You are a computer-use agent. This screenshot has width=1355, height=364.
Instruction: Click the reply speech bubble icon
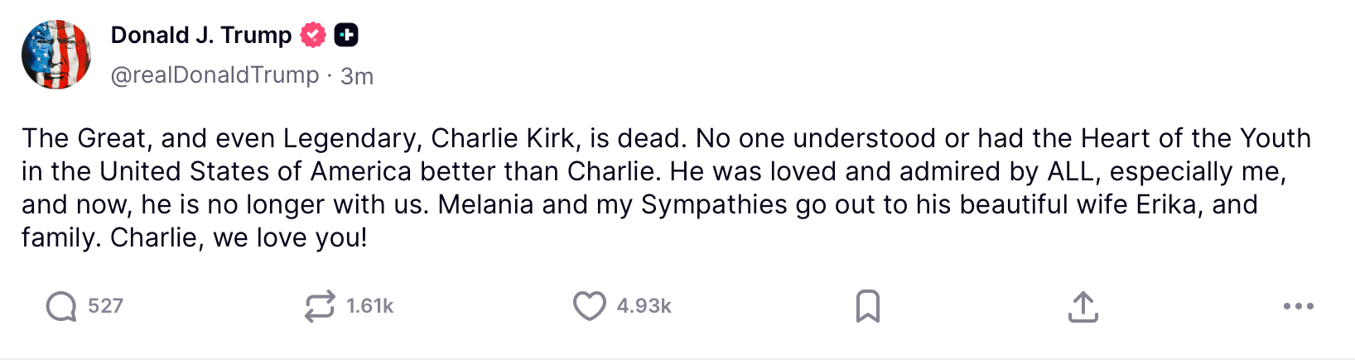(x=61, y=306)
